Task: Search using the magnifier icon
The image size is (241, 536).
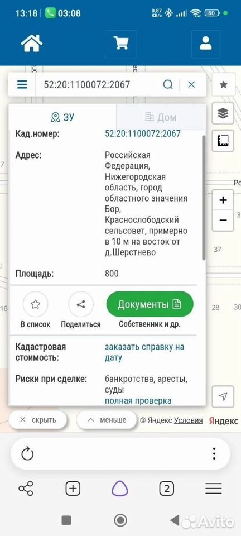Action: 167,84
